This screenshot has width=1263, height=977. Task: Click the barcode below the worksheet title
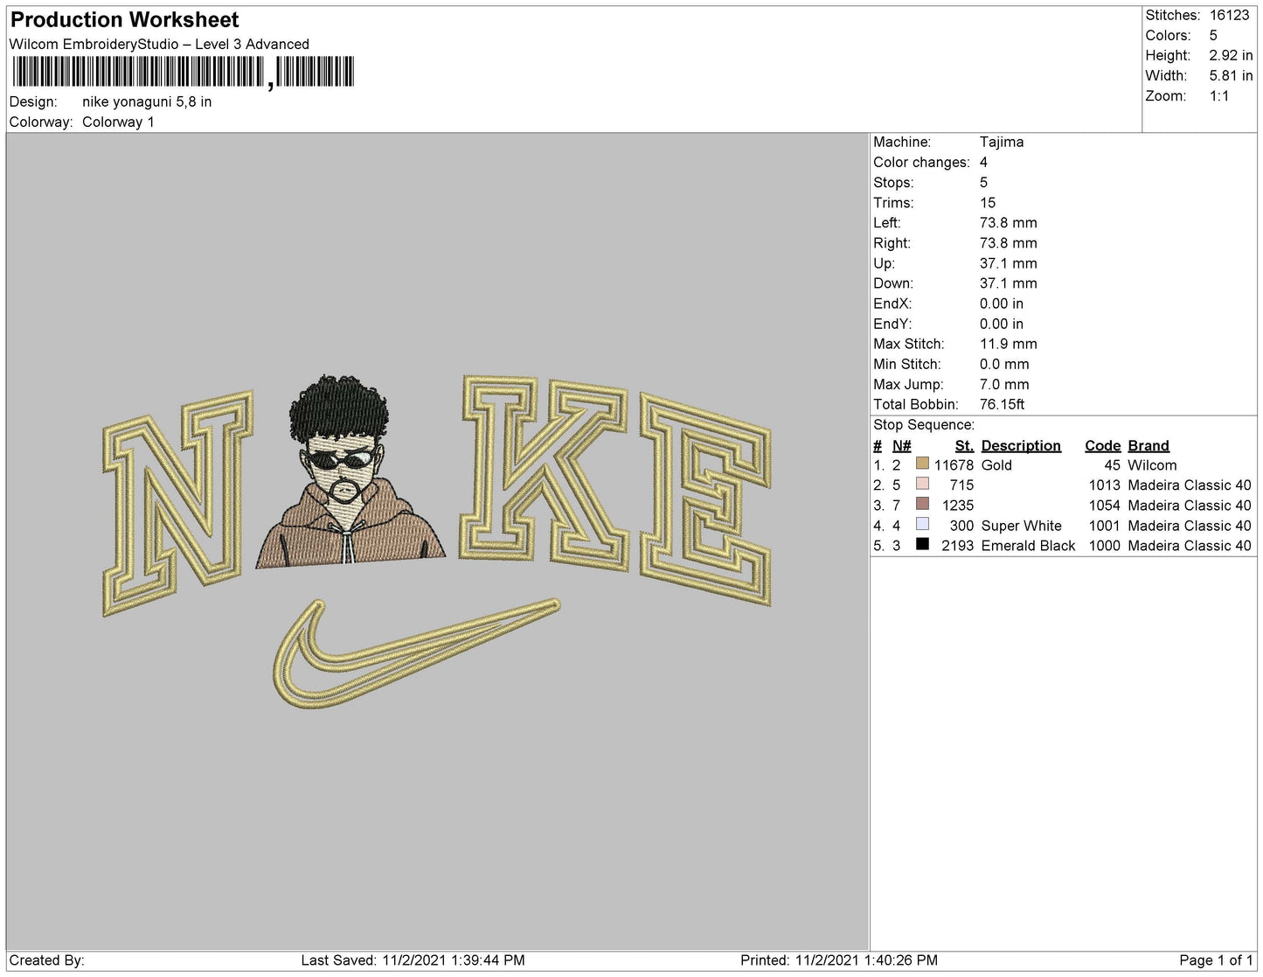184,73
